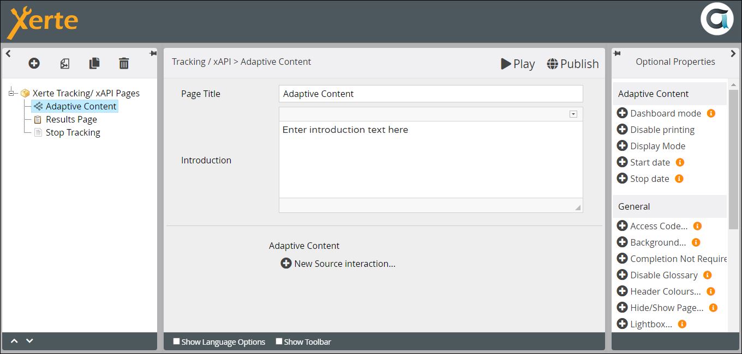This screenshot has width=742, height=354.
Task: Click the plus icon next to Start date
Action: 622,162
